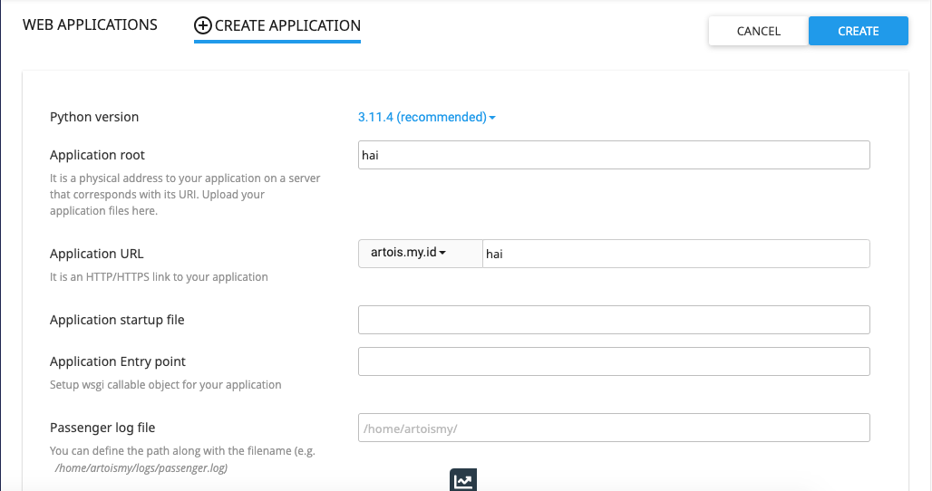Expand the artois.my.id domain dropdown
Screen dimensions: 932x491
pos(410,254)
